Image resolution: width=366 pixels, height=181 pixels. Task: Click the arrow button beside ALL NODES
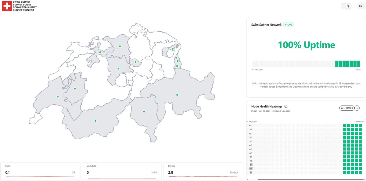357,108
